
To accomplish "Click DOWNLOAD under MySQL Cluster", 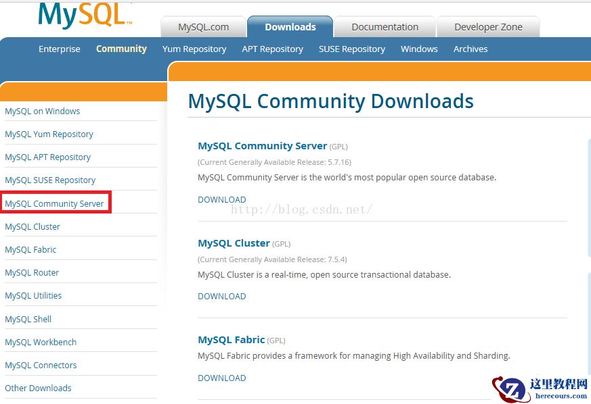I will coord(222,297).
